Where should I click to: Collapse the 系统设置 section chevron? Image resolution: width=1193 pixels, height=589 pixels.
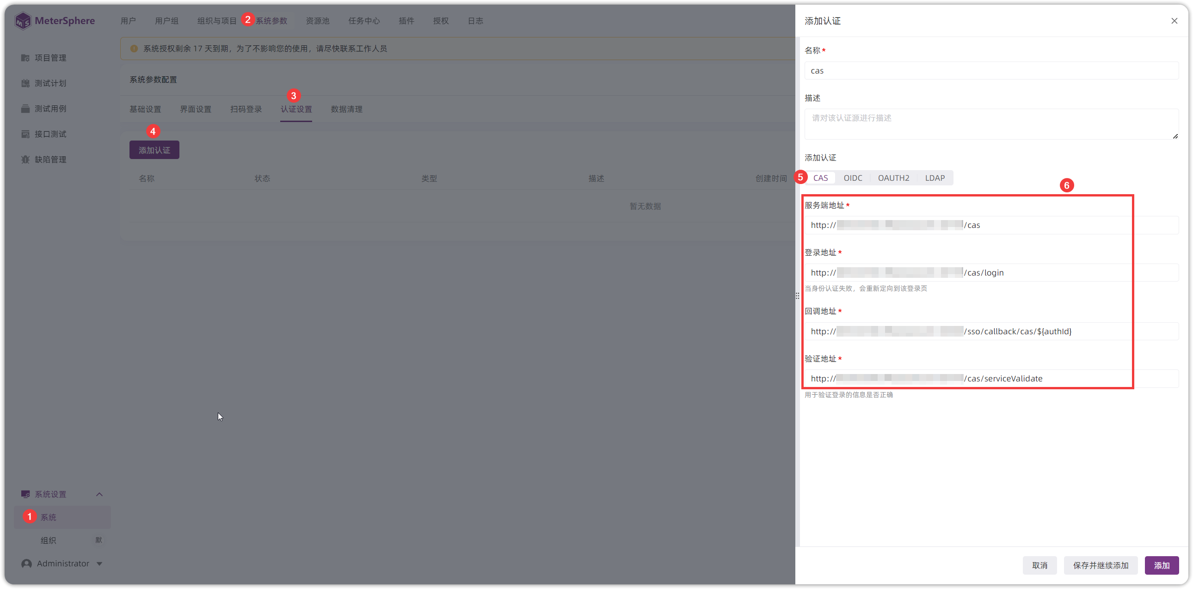99,494
